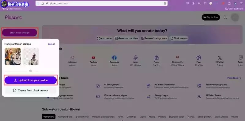Open the user profile avatar
Image resolution: width=245 pixels, height=121 pixels.
(235, 17)
